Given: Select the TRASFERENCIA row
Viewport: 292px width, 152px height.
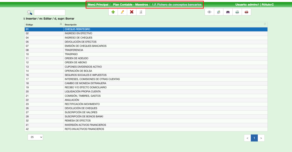Looking at the screenshot, I should click(74, 50).
